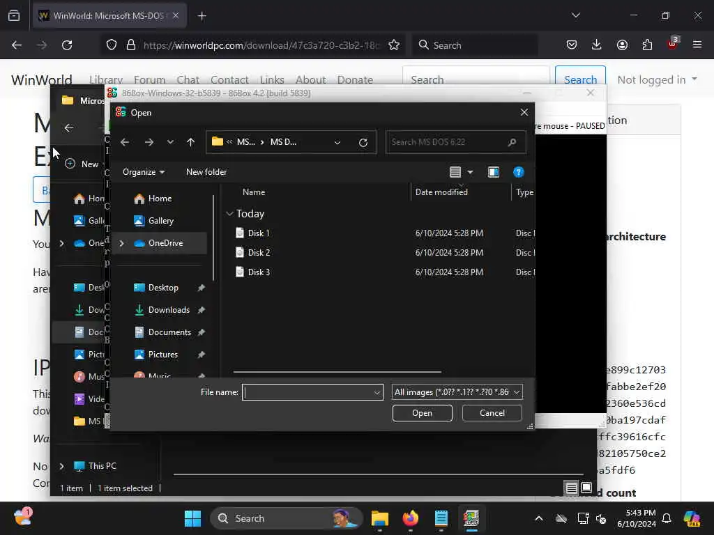Open a new Firefox tab

[202, 16]
